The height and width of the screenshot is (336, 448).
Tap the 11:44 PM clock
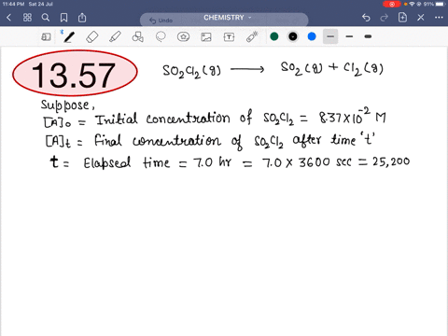(x=13, y=4)
